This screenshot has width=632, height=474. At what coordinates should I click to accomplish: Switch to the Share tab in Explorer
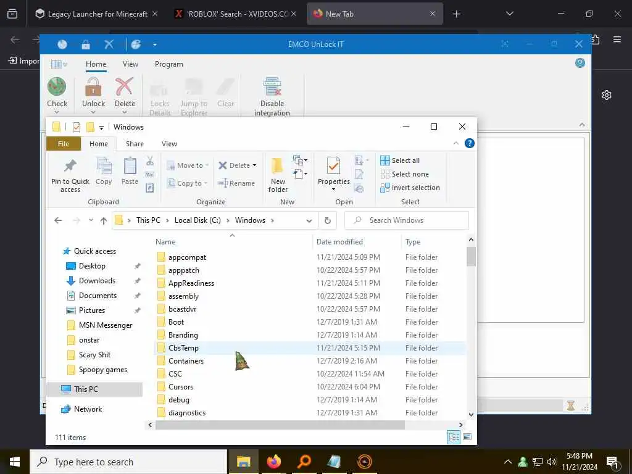pyautogui.click(x=135, y=144)
